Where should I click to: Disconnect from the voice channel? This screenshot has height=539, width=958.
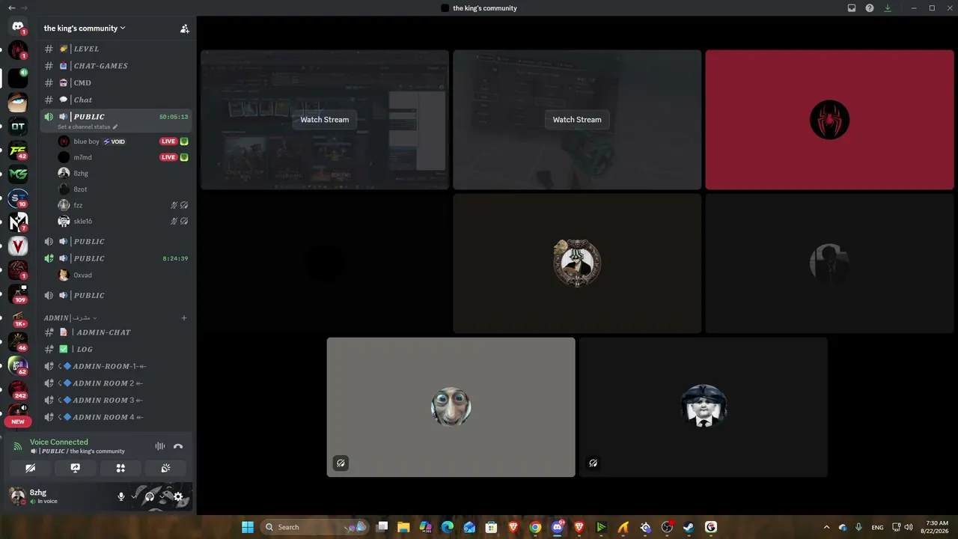(178, 446)
